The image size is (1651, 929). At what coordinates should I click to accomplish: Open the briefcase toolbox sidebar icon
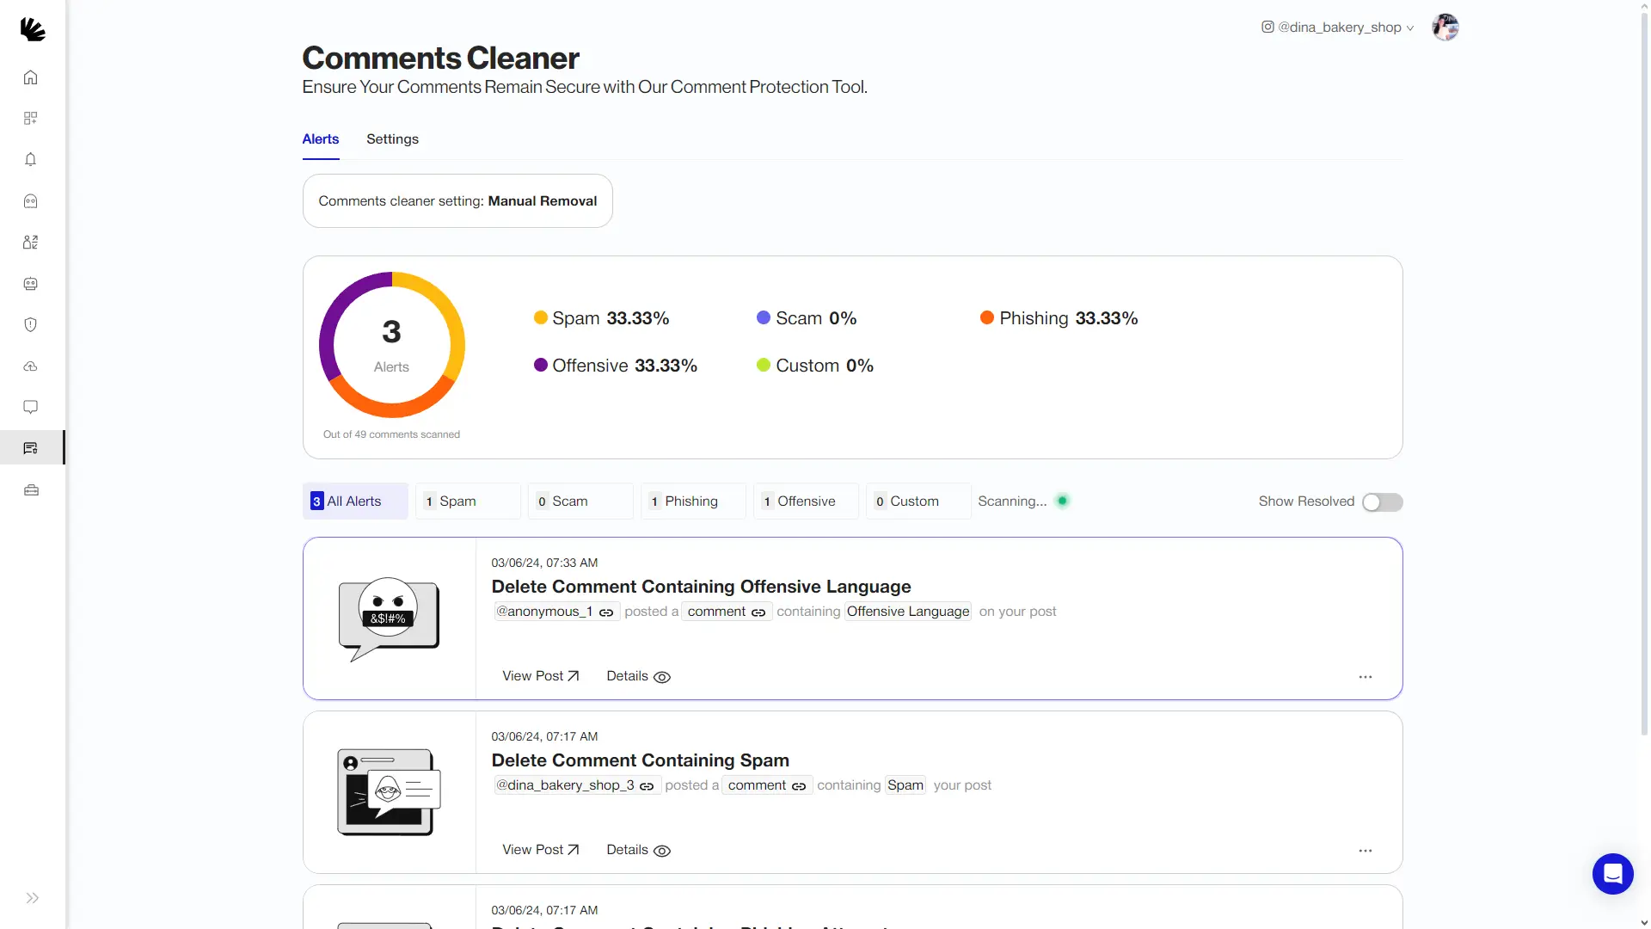[x=31, y=490]
